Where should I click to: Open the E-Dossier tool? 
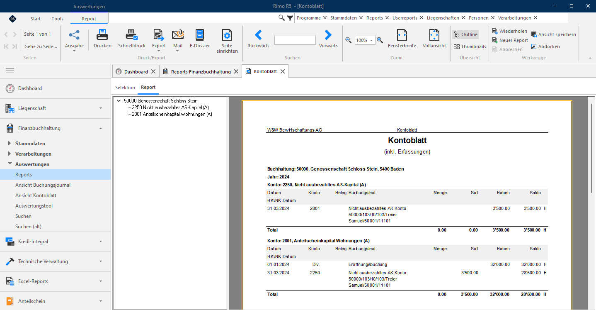click(x=200, y=35)
